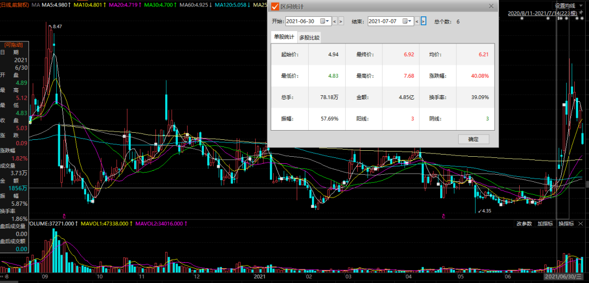Click the 最终价 value 6.92
The height and width of the screenshot is (283, 589).
408,54
